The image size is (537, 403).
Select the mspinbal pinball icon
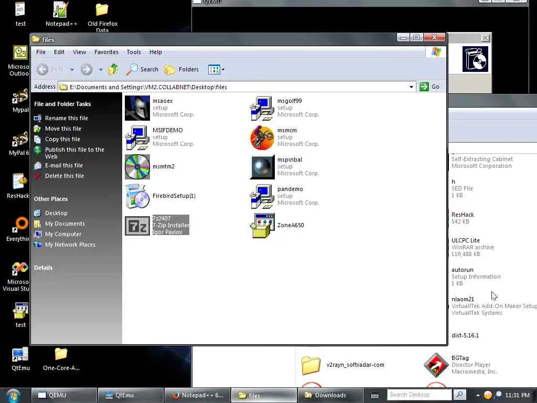point(262,167)
